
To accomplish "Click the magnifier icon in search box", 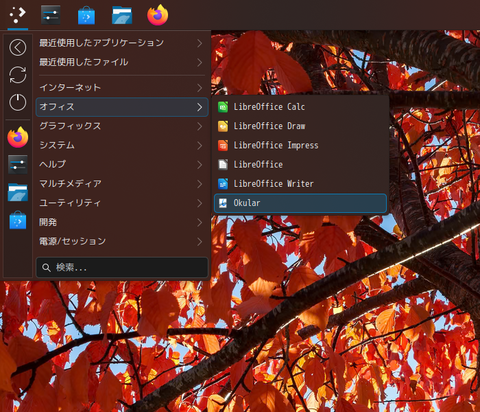I will (46, 268).
